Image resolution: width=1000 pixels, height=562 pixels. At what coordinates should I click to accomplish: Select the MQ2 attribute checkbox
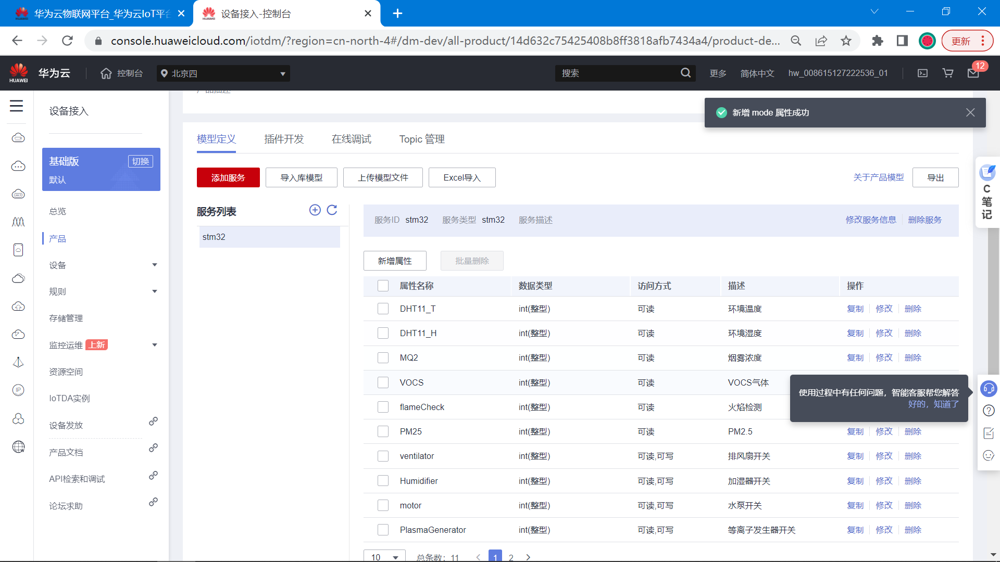click(x=383, y=357)
